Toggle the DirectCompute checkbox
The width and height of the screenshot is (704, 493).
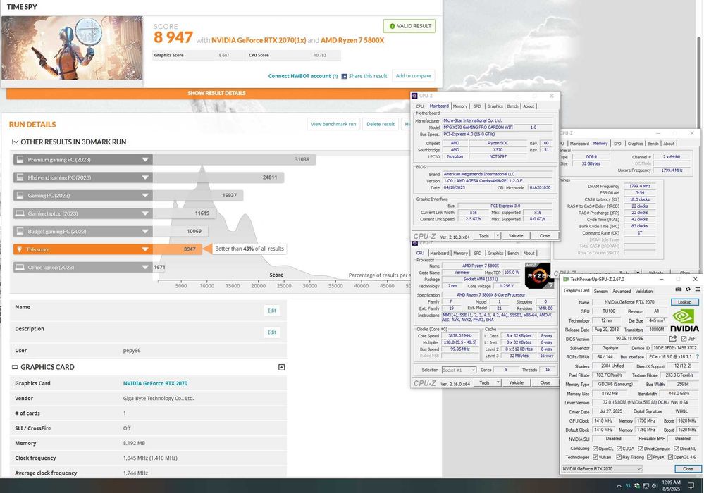tap(641, 449)
